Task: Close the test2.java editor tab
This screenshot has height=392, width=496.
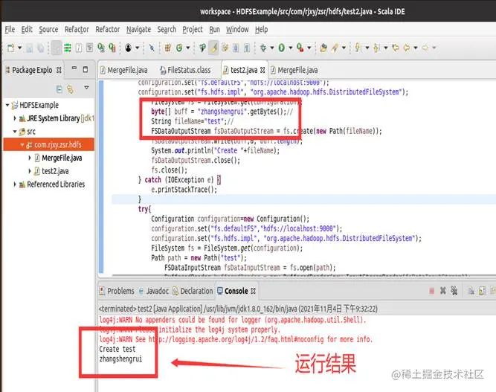Action: click(263, 70)
